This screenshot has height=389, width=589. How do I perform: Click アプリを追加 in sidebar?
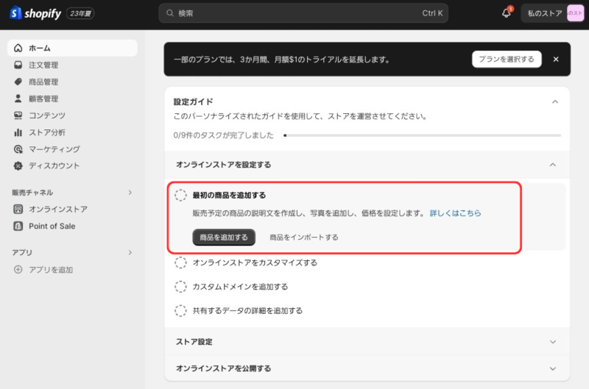pyautogui.click(x=51, y=269)
